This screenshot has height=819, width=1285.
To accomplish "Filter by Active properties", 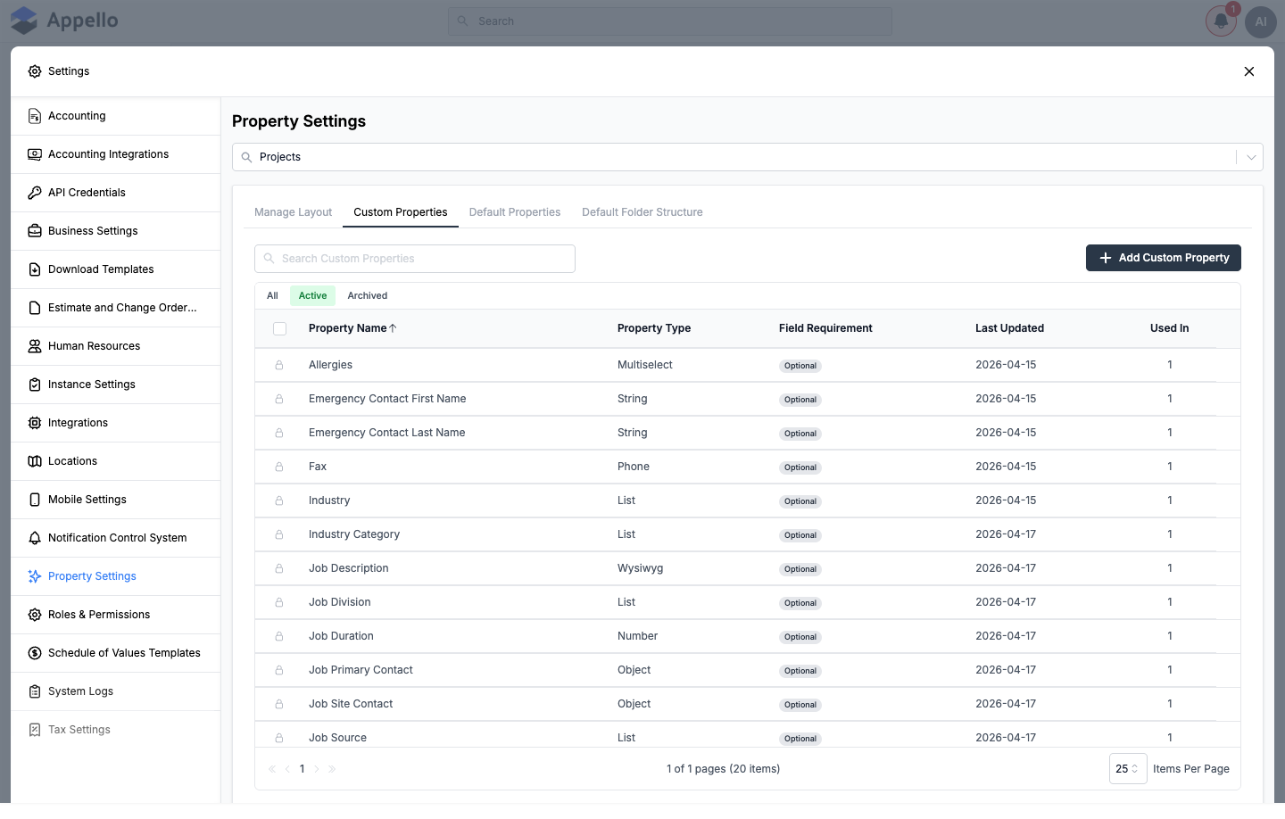I will 312,296.
